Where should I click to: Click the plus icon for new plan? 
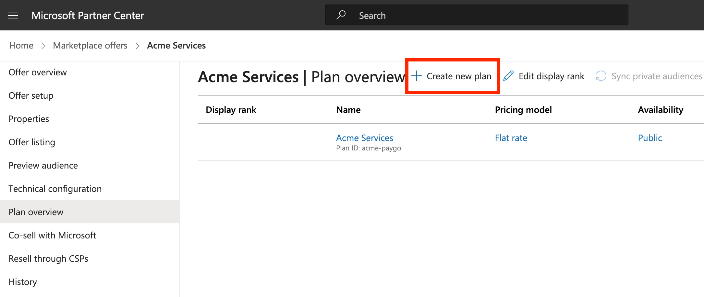pyautogui.click(x=417, y=76)
